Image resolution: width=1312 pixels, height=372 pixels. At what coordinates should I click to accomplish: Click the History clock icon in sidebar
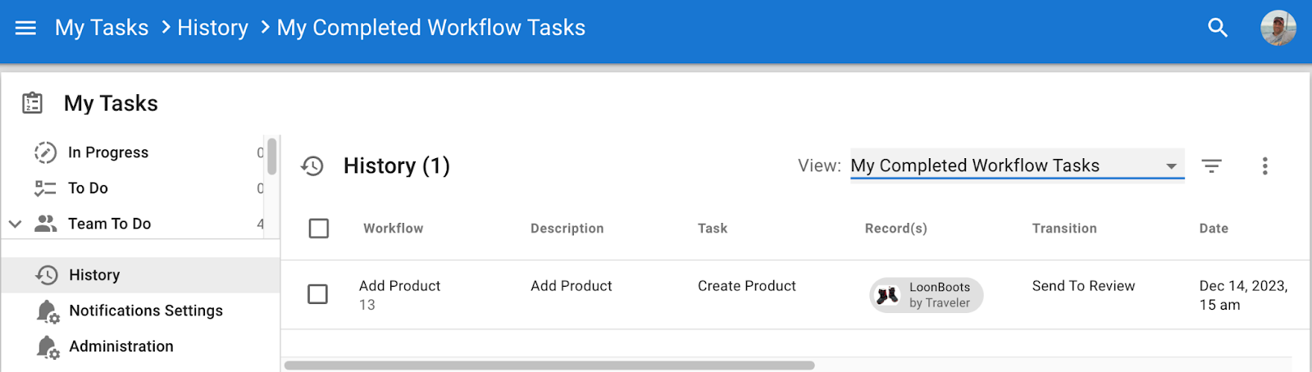point(47,275)
